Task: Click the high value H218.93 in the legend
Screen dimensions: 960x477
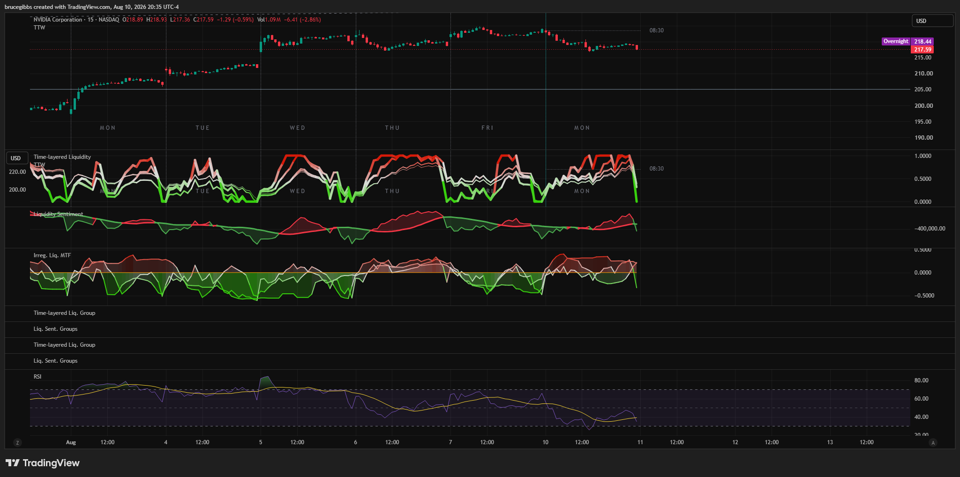Action: coord(157,20)
